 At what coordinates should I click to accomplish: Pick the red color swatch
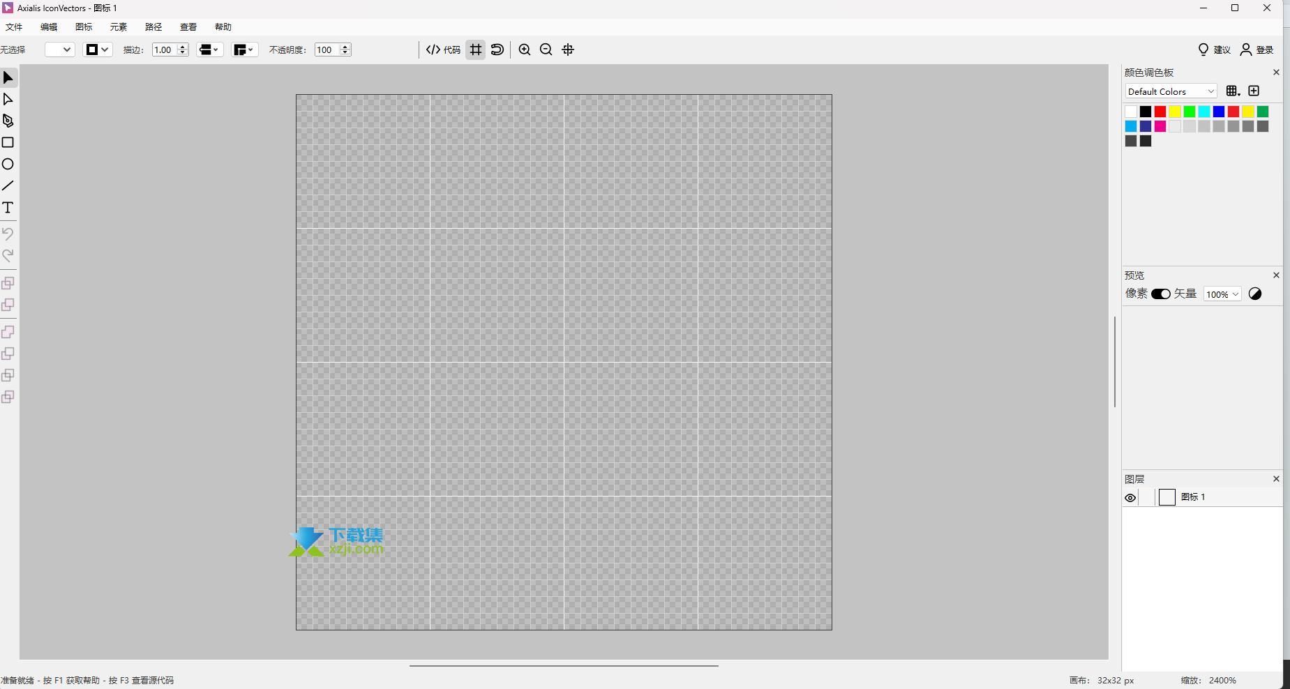[1160, 112]
